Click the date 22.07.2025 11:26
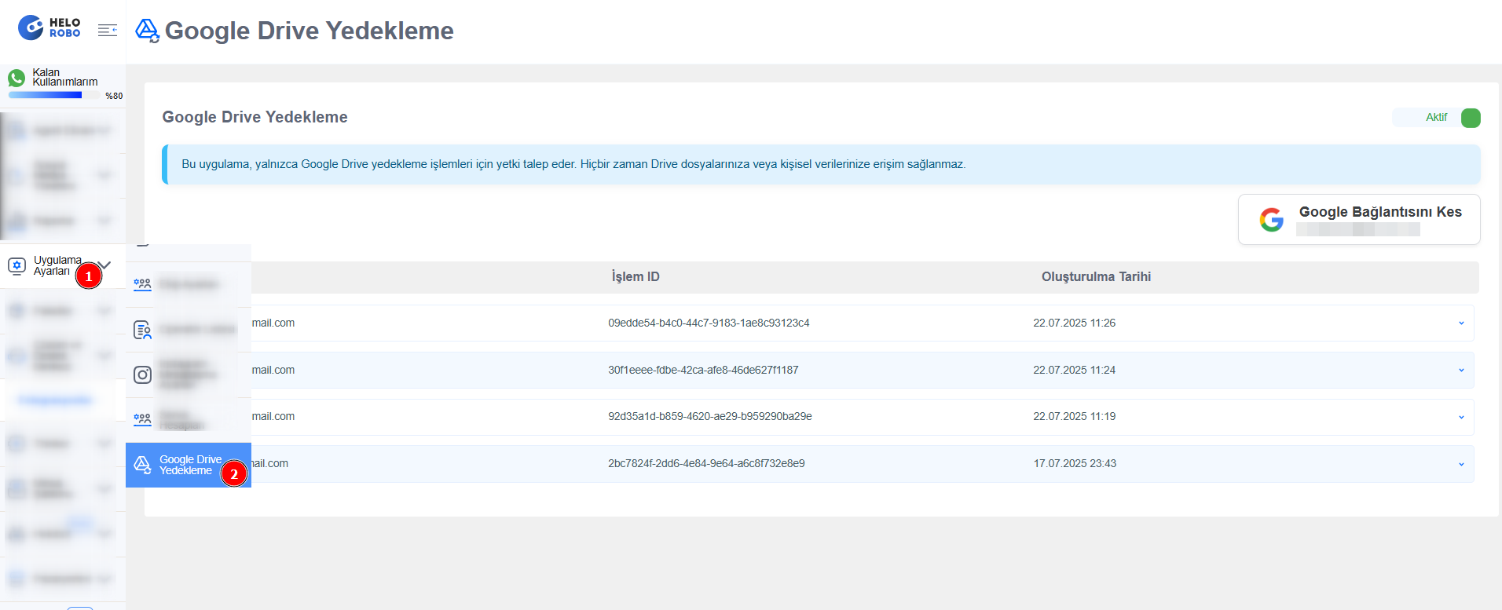 1074,323
